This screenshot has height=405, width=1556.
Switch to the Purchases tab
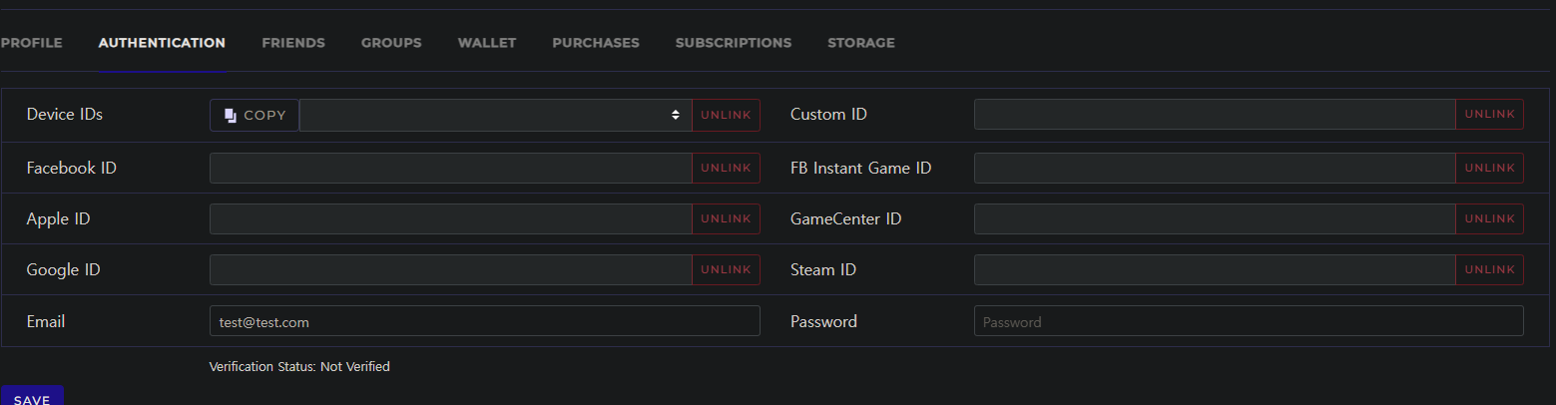[596, 43]
